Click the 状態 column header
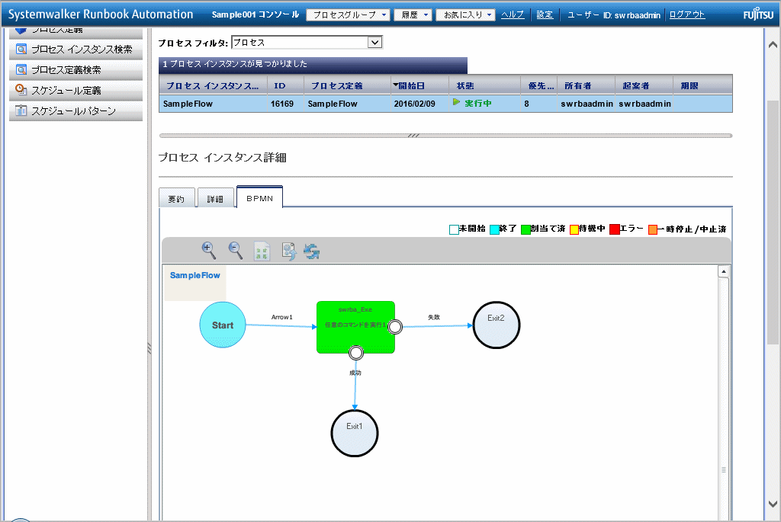This screenshot has height=522, width=781. pyautogui.click(x=484, y=85)
